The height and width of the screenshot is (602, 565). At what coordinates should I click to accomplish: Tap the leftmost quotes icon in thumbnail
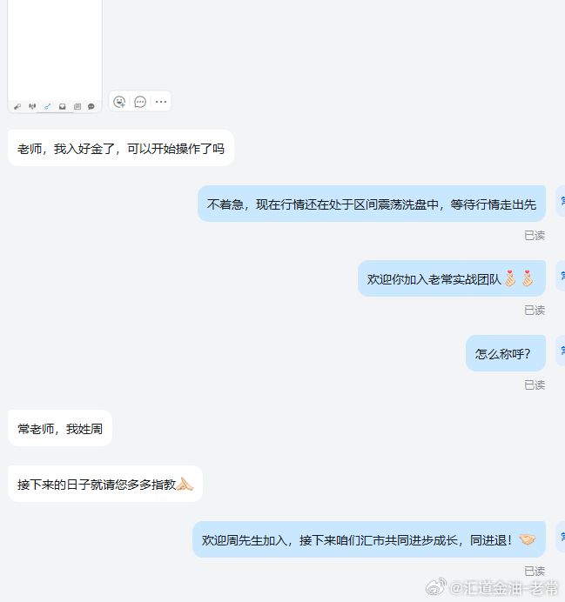[x=17, y=106]
